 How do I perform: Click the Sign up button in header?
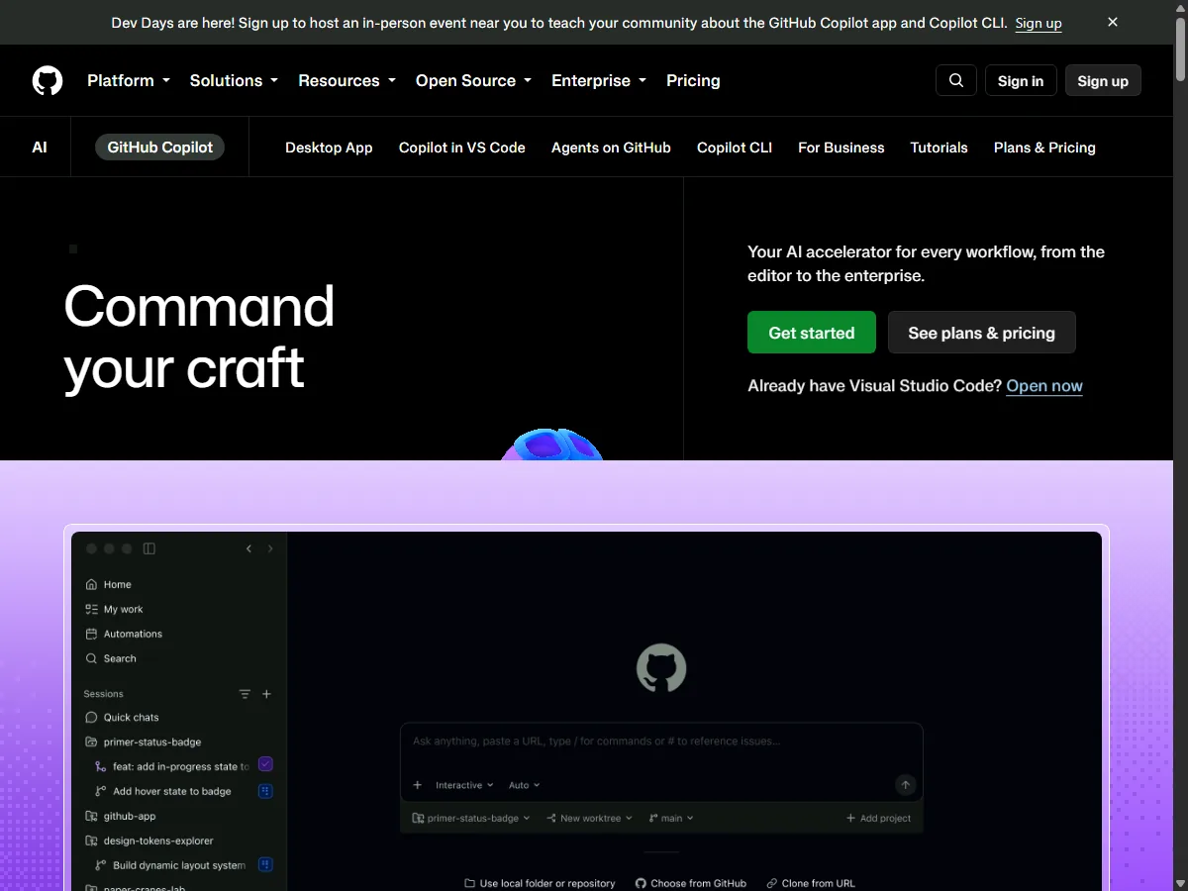point(1103,80)
